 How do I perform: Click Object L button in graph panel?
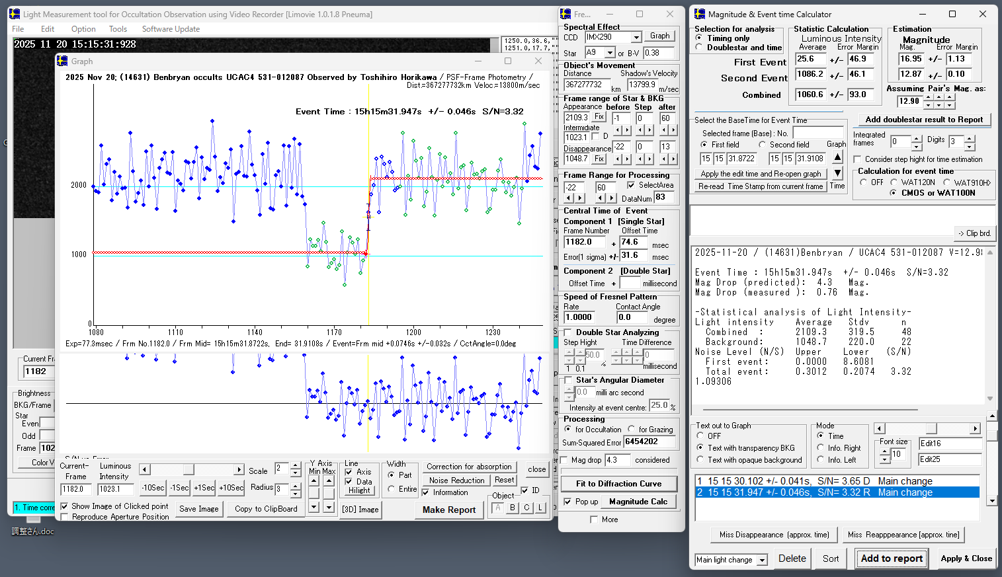tap(540, 508)
